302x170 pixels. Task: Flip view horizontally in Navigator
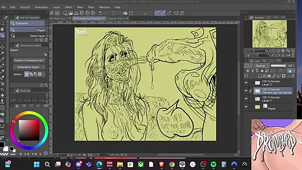(x=288, y=55)
